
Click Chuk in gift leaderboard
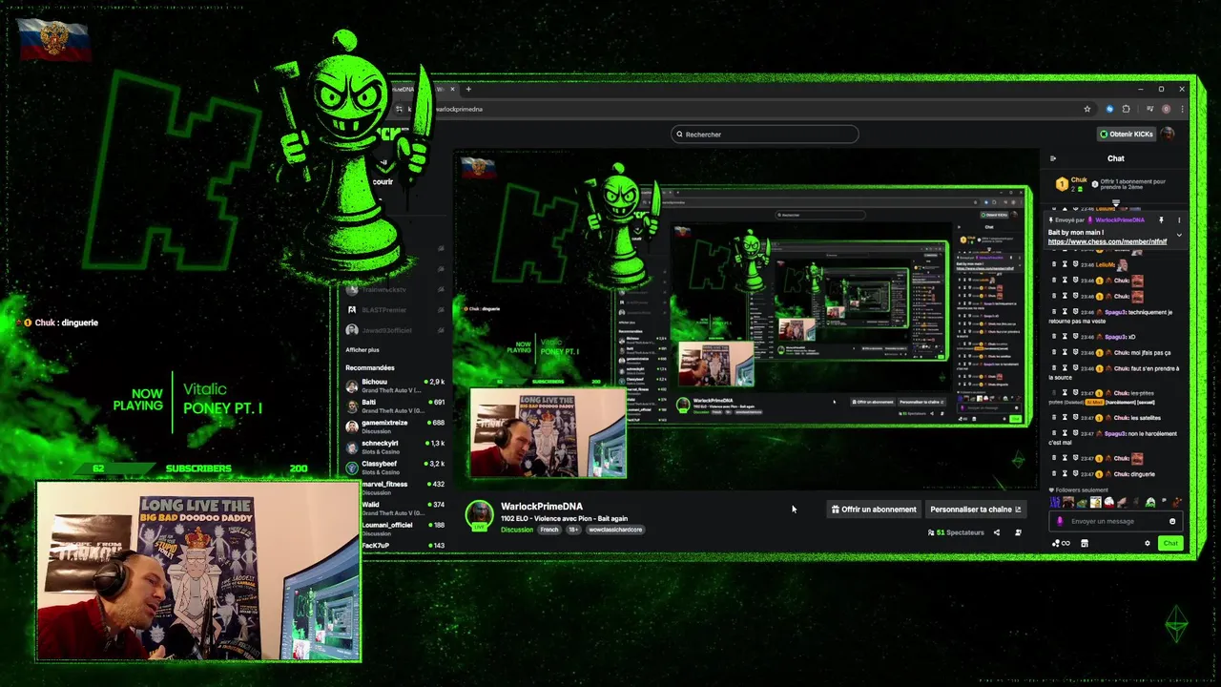tap(1079, 179)
